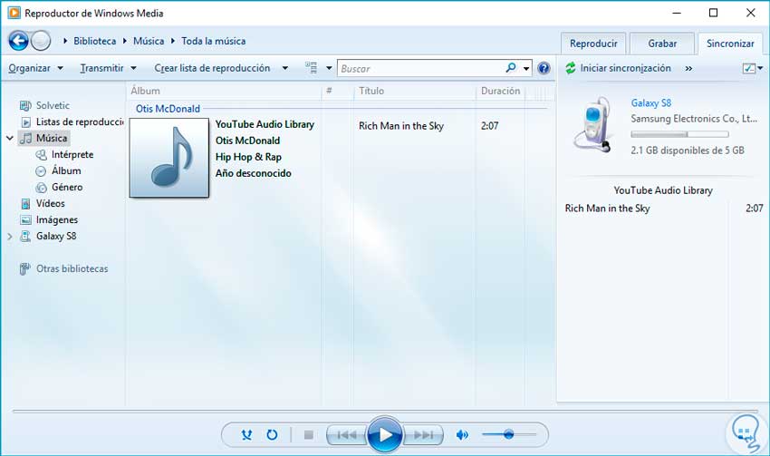Click Biblioteca in the breadcrumb
Screen dimensions: 770x456
click(95, 41)
